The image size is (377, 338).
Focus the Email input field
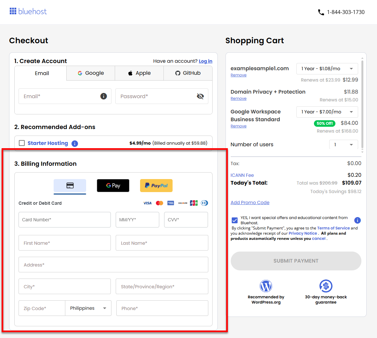[65, 96]
